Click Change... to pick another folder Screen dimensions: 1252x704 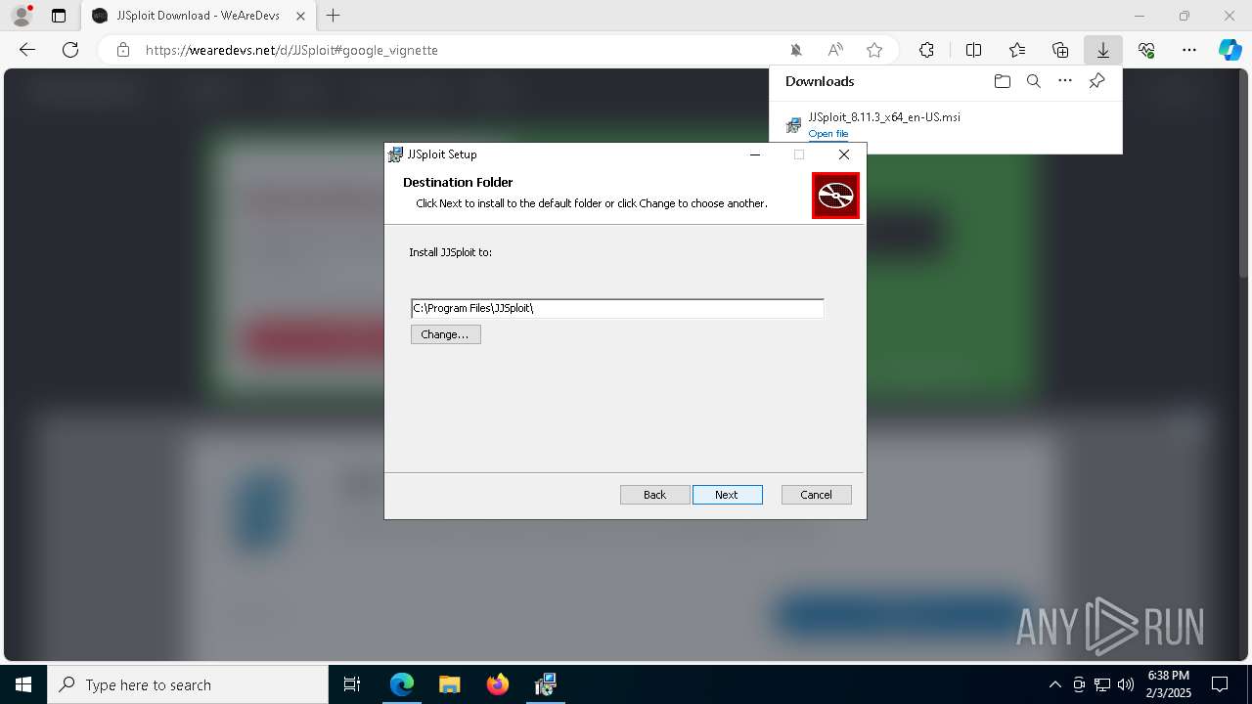coord(445,334)
